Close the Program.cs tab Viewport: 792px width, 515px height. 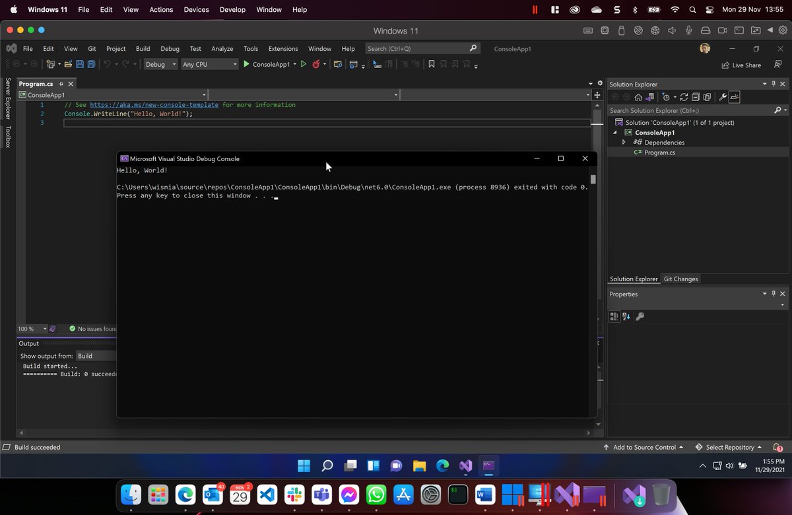point(71,84)
